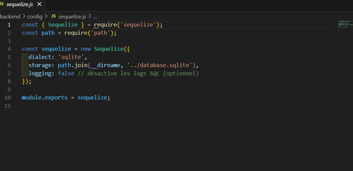Viewport: 353px width, 171px height.
Task: Click the dialect property on line 5
Action: click(40, 57)
